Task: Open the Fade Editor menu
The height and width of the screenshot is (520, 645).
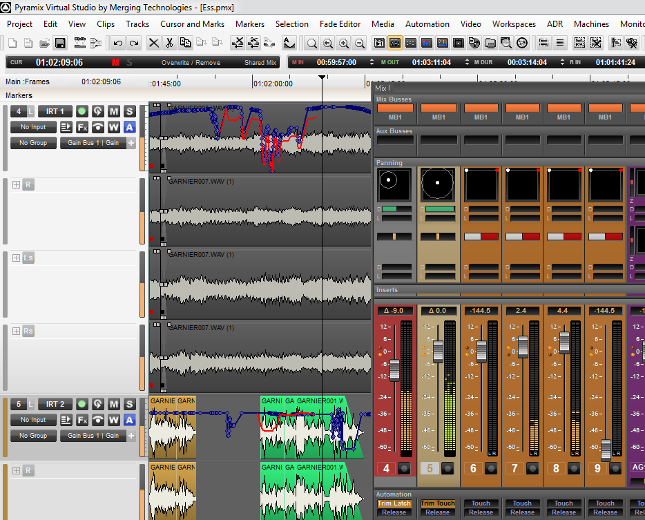Action: 340,23
